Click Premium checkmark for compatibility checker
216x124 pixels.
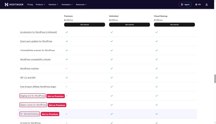[67, 59]
